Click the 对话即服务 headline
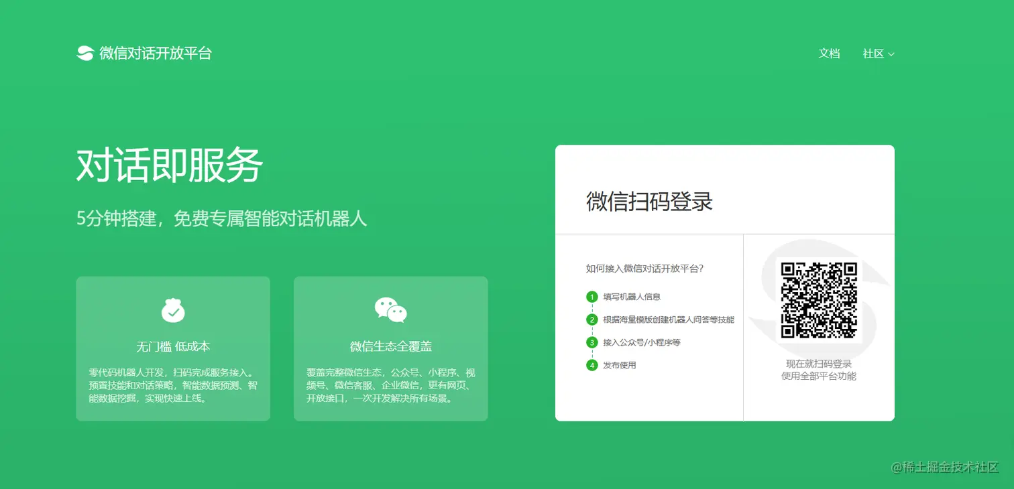This screenshot has height=489, width=1014. coord(169,165)
